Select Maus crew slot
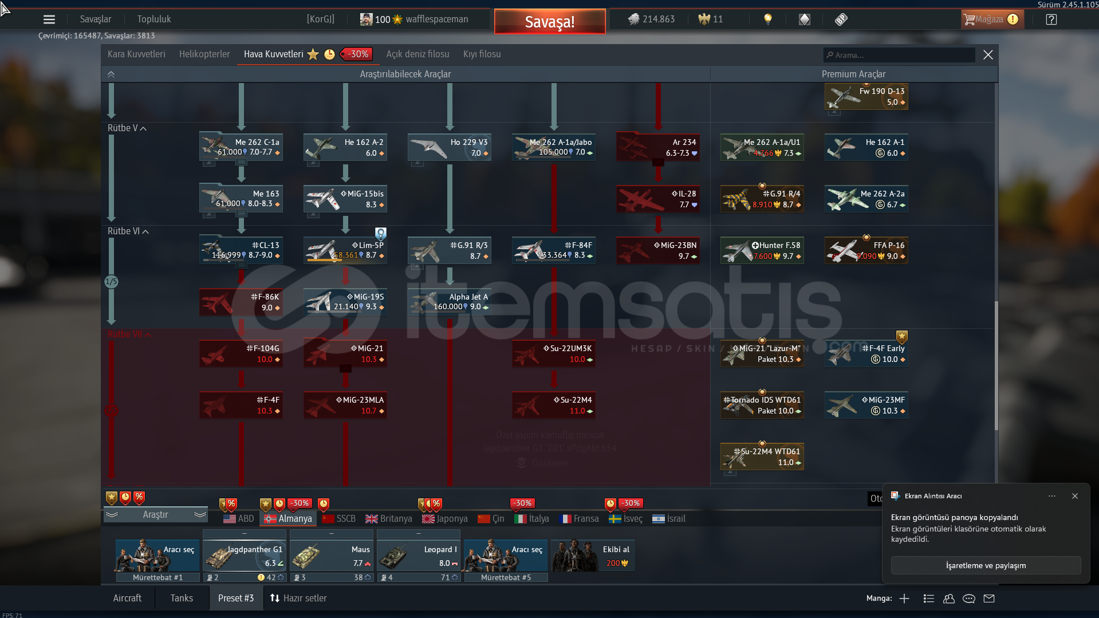 (332, 557)
